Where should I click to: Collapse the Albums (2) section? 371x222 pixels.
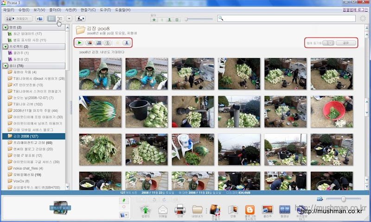6,27
